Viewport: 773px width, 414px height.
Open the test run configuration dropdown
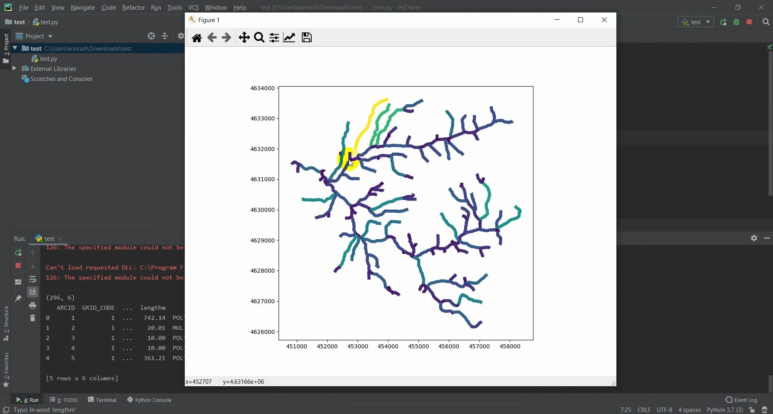(x=696, y=22)
